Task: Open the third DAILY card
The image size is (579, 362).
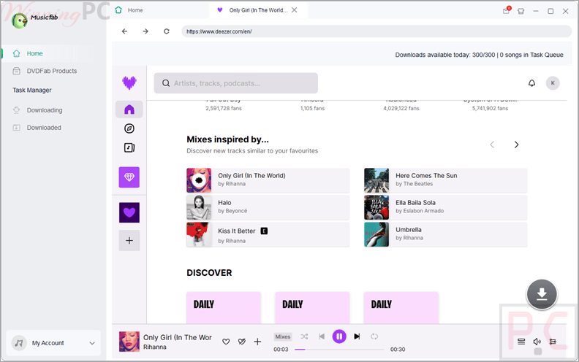Action: [401, 308]
